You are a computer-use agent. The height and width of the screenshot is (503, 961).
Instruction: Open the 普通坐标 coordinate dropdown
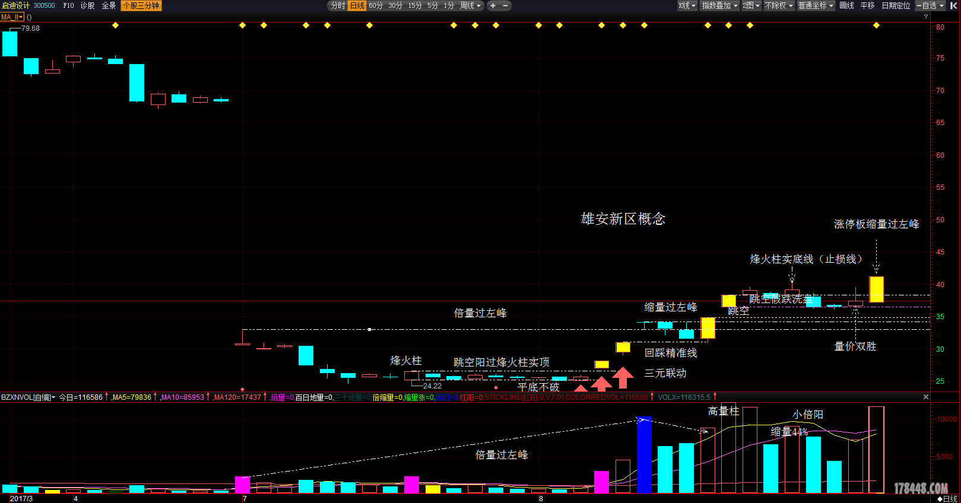coord(816,5)
